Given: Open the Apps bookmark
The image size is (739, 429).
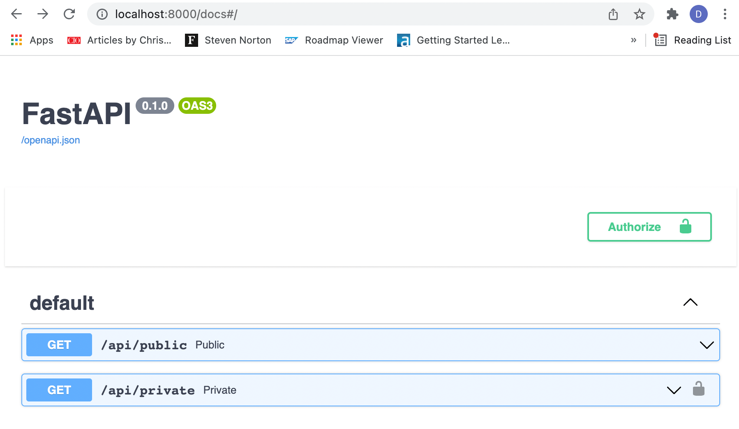Looking at the screenshot, I should point(32,40).
